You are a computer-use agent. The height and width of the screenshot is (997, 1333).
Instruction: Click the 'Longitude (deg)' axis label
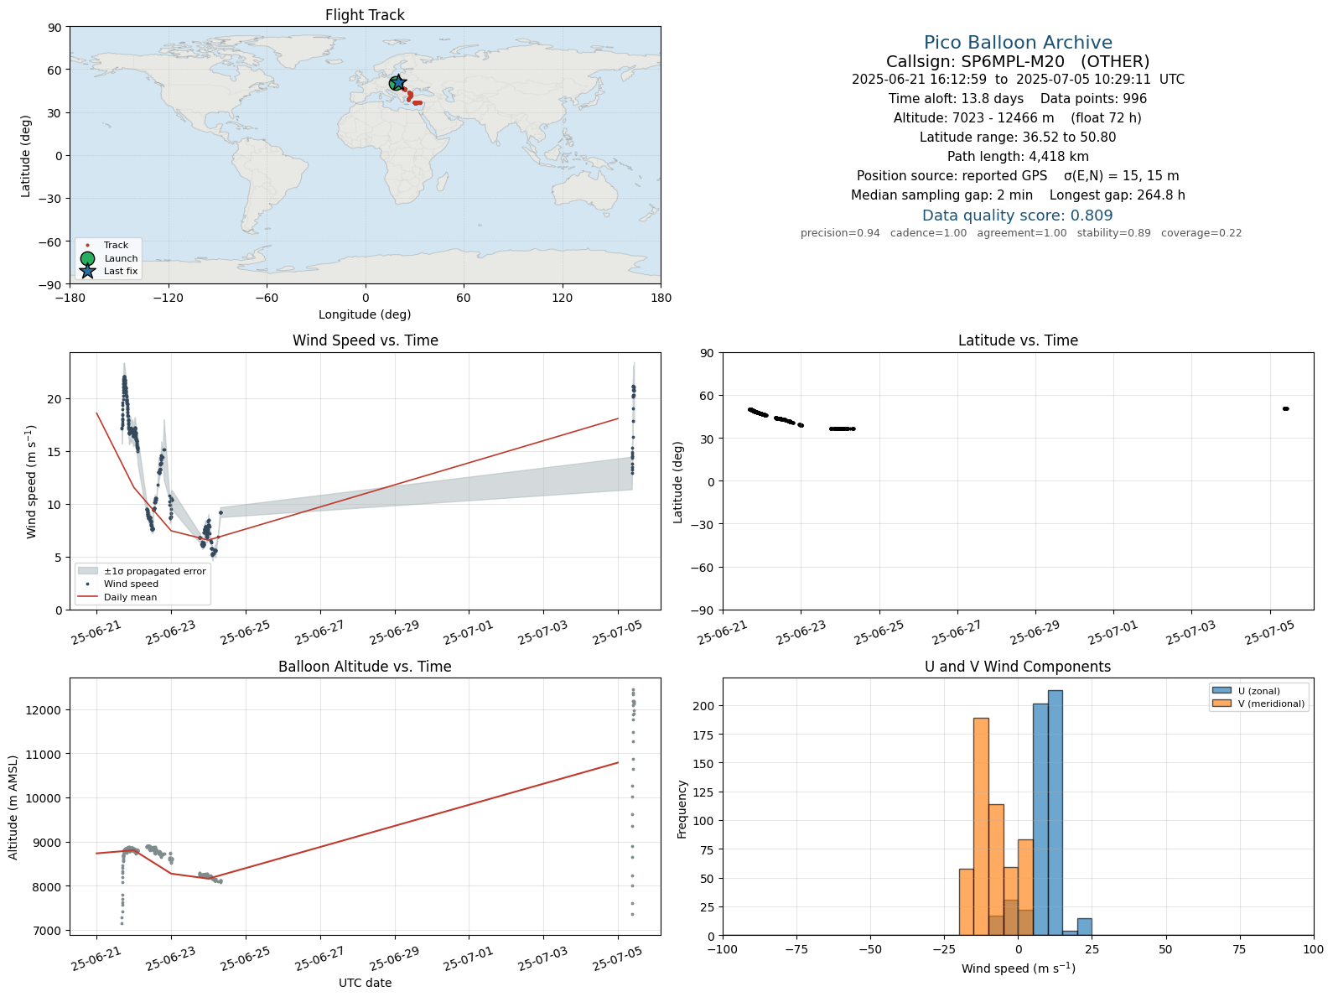click(x=365, y=314)
